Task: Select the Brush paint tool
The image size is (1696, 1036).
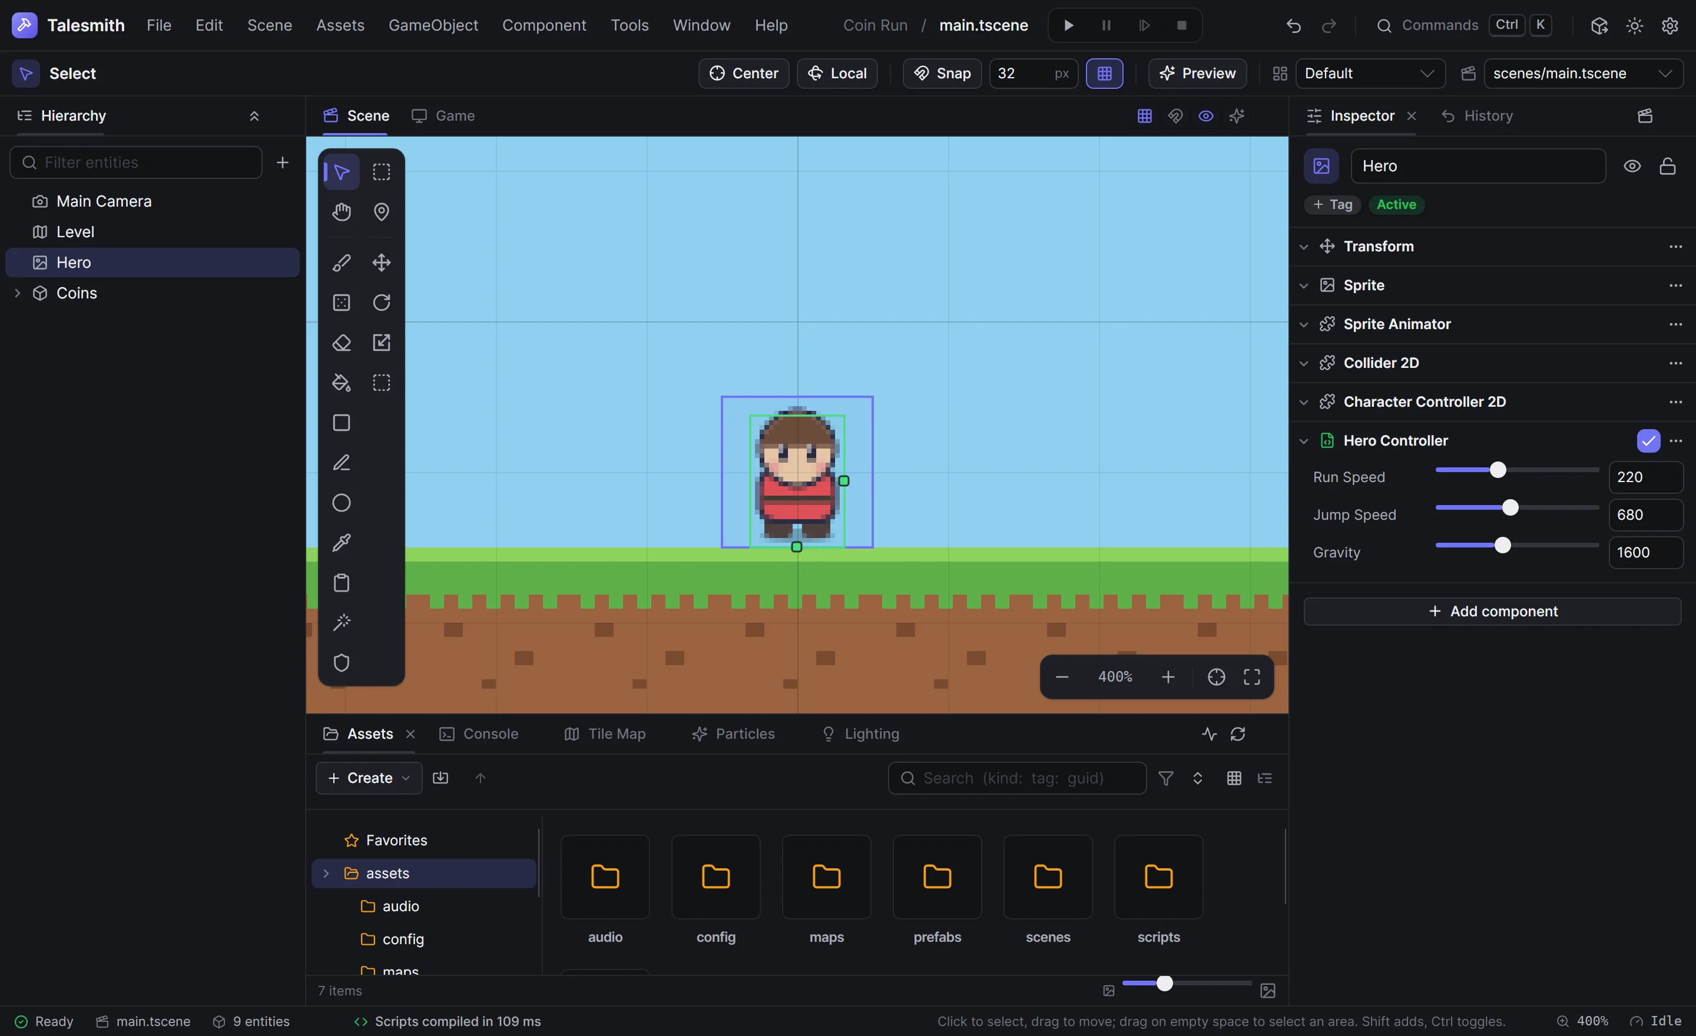Action: tap(342, 263)
